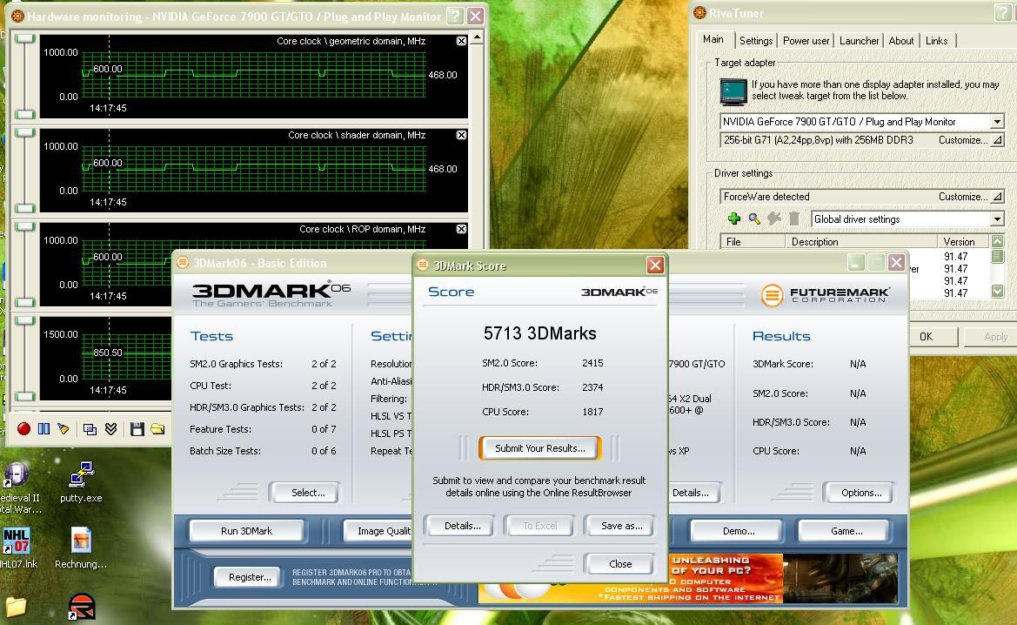
Task: Click the Description column header in RivaTuner
Action: click(x=861, y=241)
